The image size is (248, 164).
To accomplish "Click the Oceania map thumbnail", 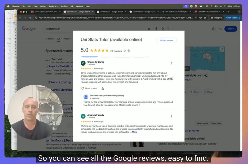I will point(207,59).
